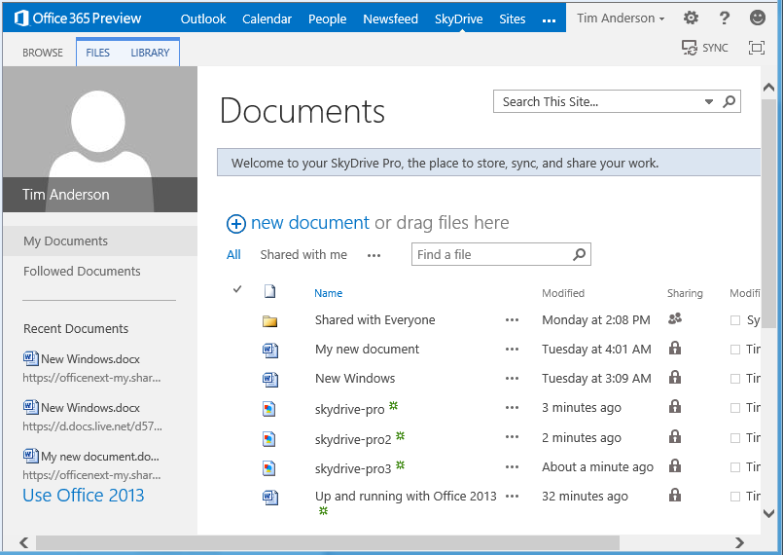The height and width of the screenshot is (555, 783).
Task: Open the help question mark icon
Action: coord(724,18)
